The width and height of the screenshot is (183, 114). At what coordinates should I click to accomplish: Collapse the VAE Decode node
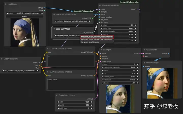coord(144,50)
